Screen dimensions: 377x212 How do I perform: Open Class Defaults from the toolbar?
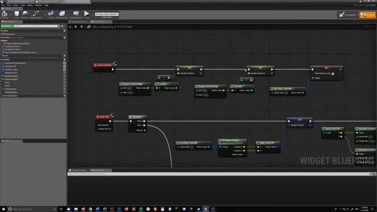tap(76, 14)
